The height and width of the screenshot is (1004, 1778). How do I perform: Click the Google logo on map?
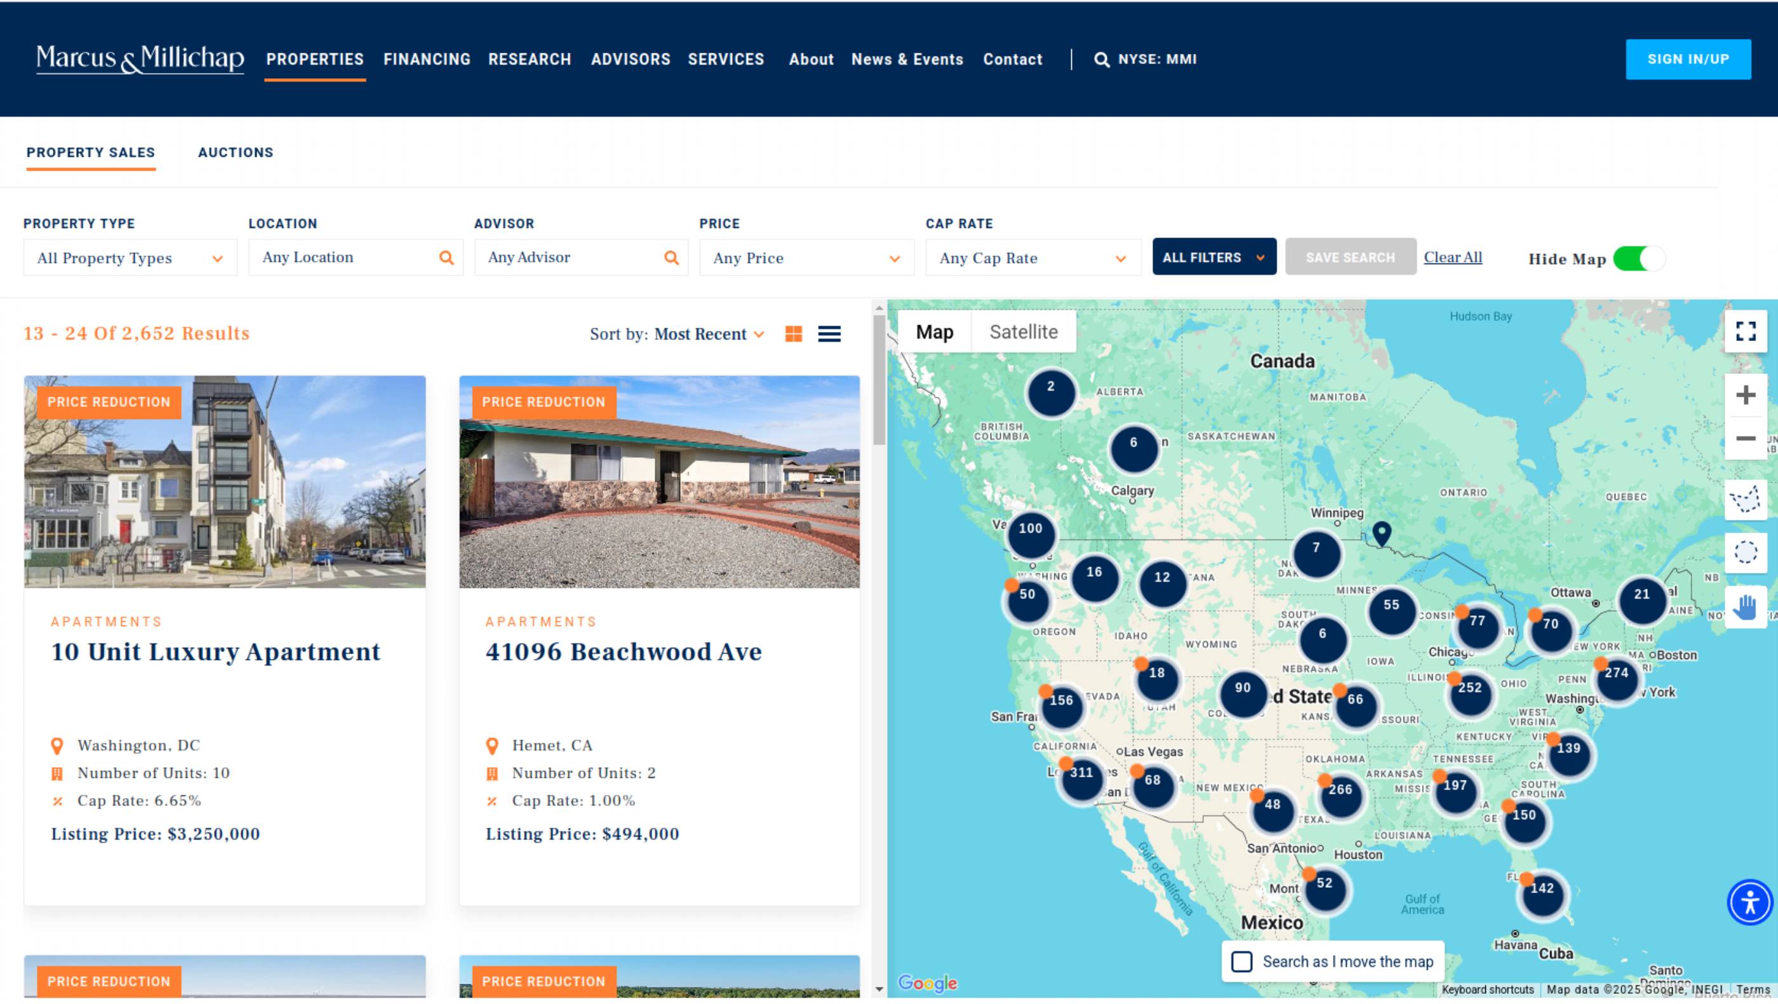pos(927,982)
